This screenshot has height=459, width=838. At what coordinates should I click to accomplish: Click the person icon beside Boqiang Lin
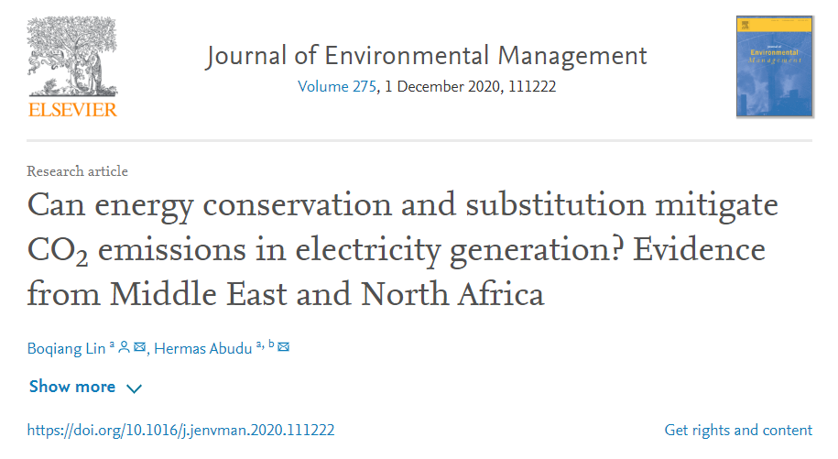pos(125,346)
